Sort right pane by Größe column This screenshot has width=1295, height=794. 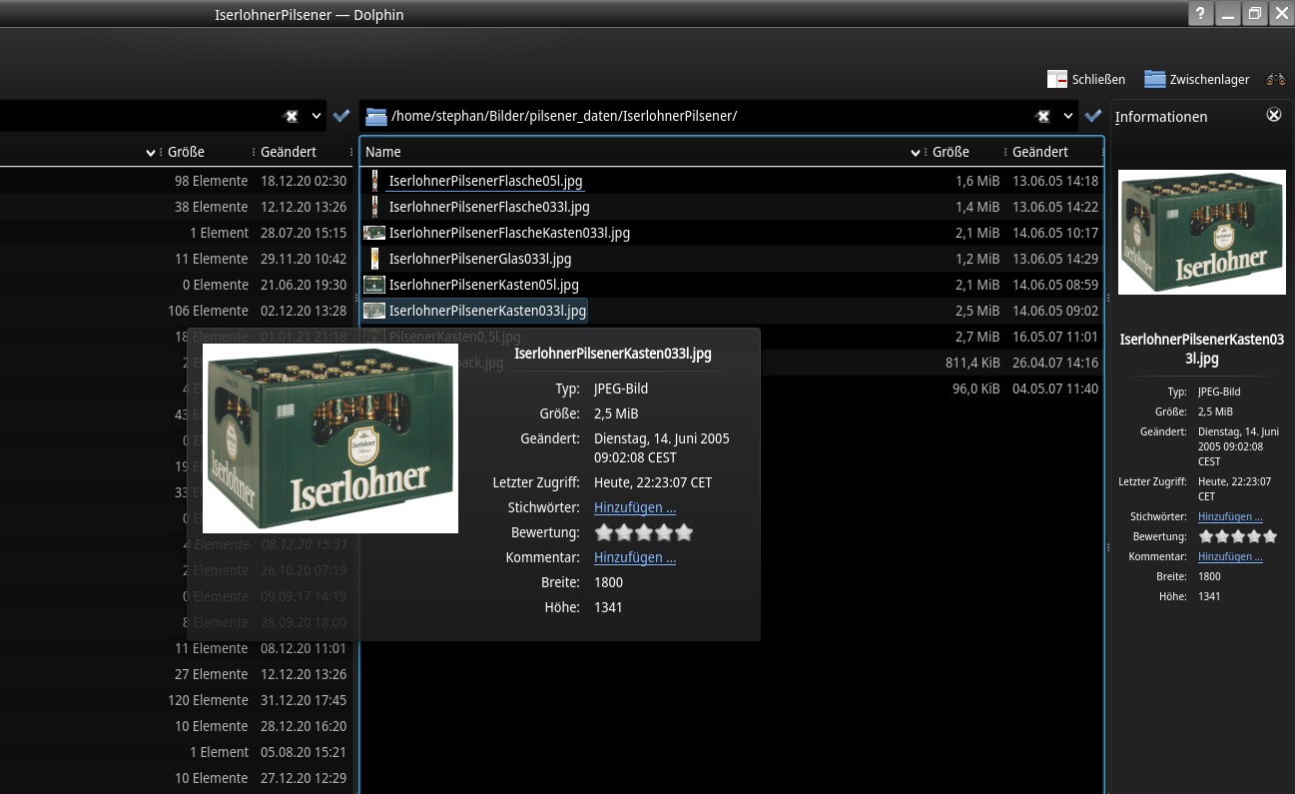tap(951, 152)
